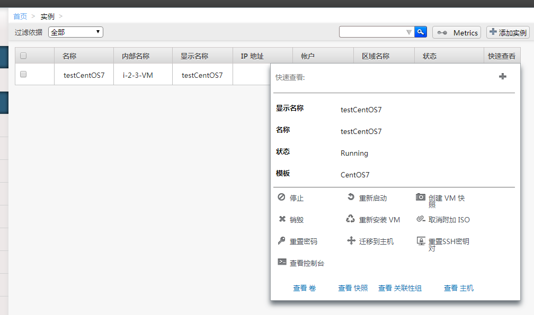Click the 取消附加 ISO detach icon
Screen dimensions: 534x315
click(x=420, y=219)
